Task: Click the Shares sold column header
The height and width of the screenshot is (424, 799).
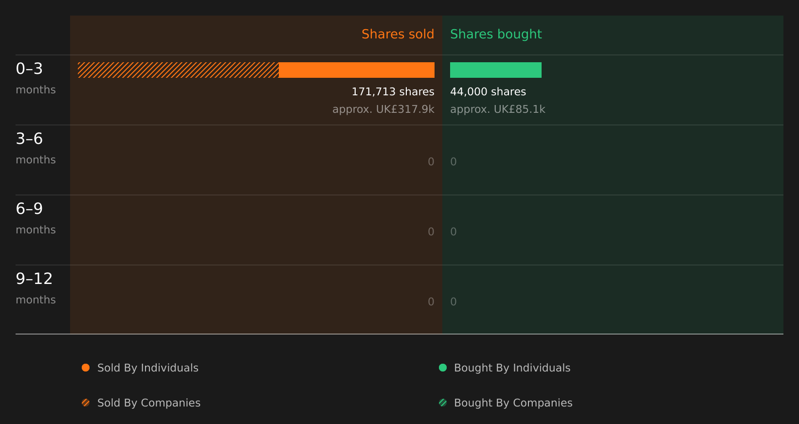Action: 398,34
